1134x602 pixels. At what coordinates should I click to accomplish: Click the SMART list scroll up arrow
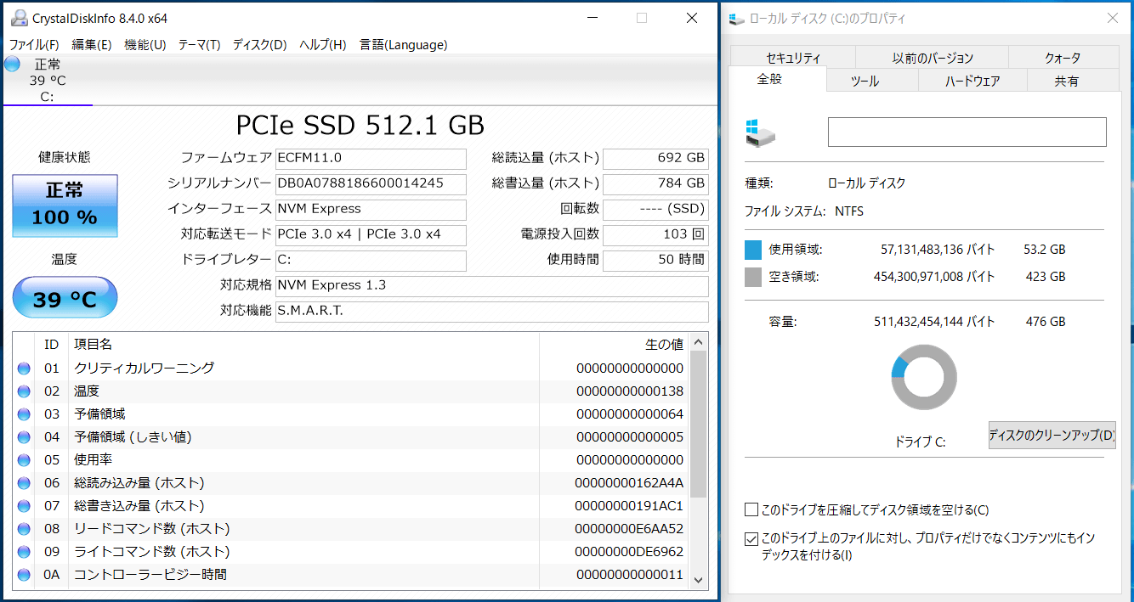point(699,342)
